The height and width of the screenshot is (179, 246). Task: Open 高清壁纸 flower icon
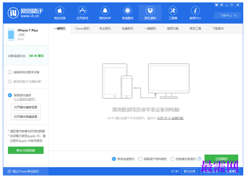coord(127,11)
